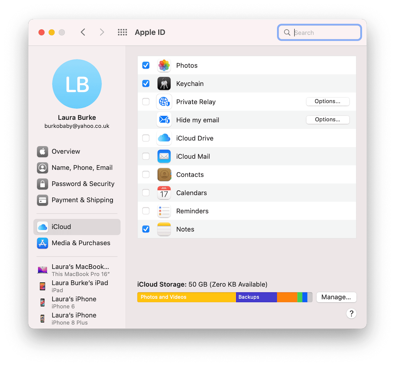395x366 pixels.
Task: Select the Keychain icon
Action: point(164,84)
